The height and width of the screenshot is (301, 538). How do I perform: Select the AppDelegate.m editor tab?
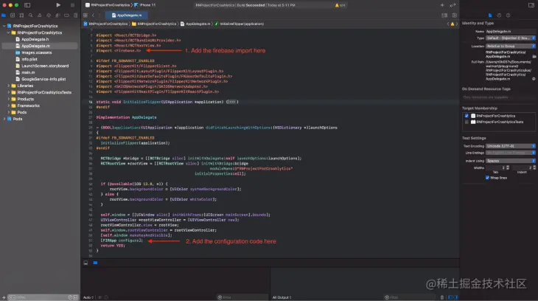(127, 15)
